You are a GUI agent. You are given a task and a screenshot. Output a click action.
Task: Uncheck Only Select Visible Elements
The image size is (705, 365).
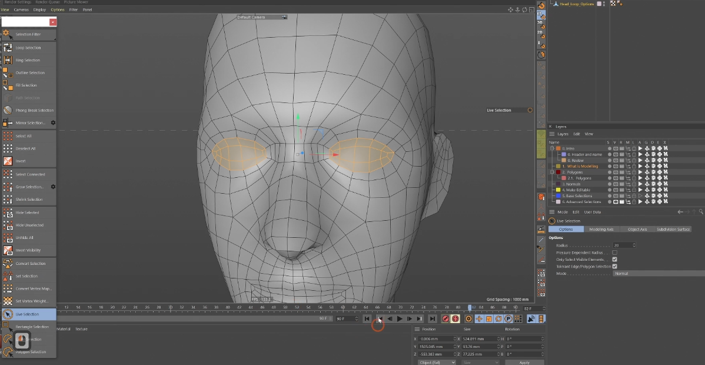(614, 260)
